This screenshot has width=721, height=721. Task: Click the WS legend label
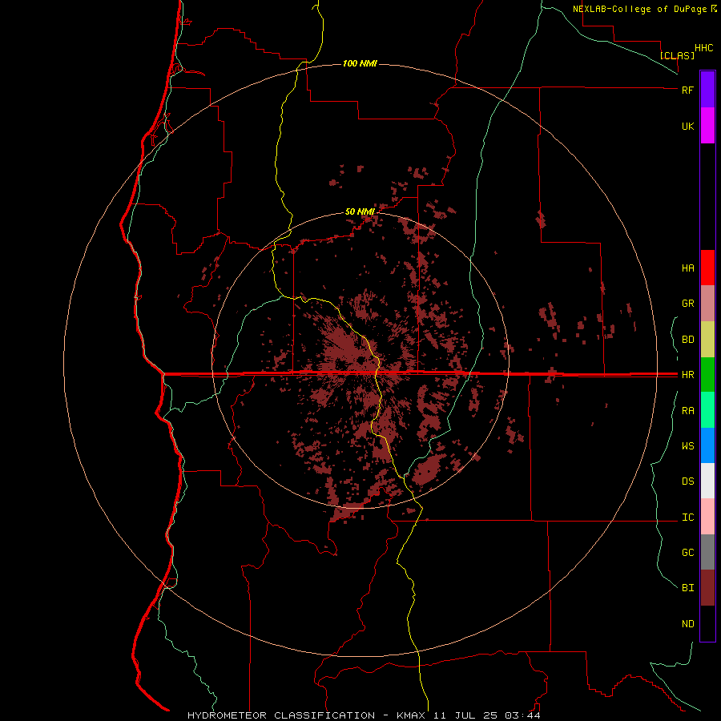[x=687, y=445]
